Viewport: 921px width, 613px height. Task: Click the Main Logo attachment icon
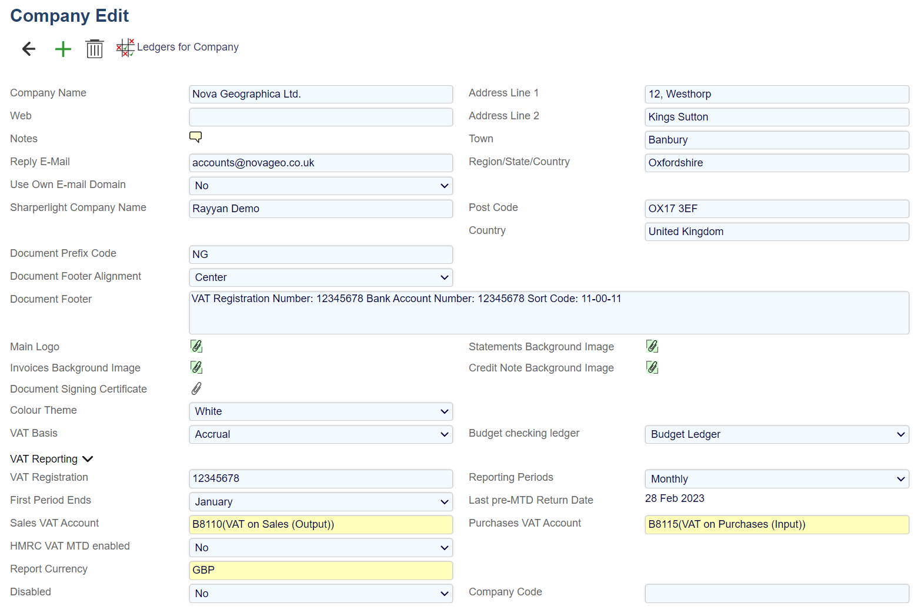coord(196,346)
